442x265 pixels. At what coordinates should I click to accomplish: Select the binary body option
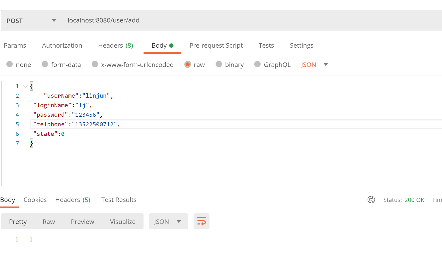coord(234,64)
